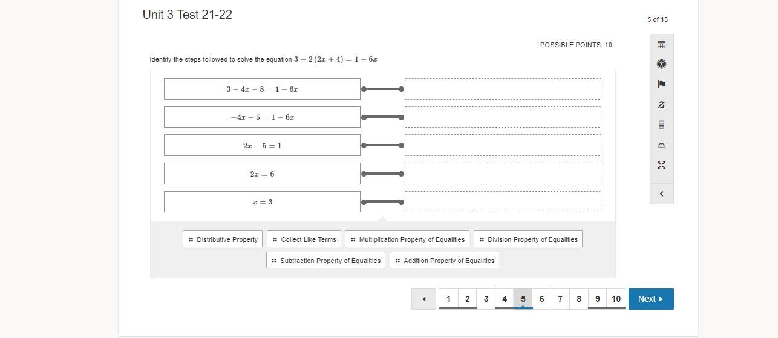Select Collect Like Terms answer chip
This screenshot has width=778, height=338.
[x=304, y=239]
